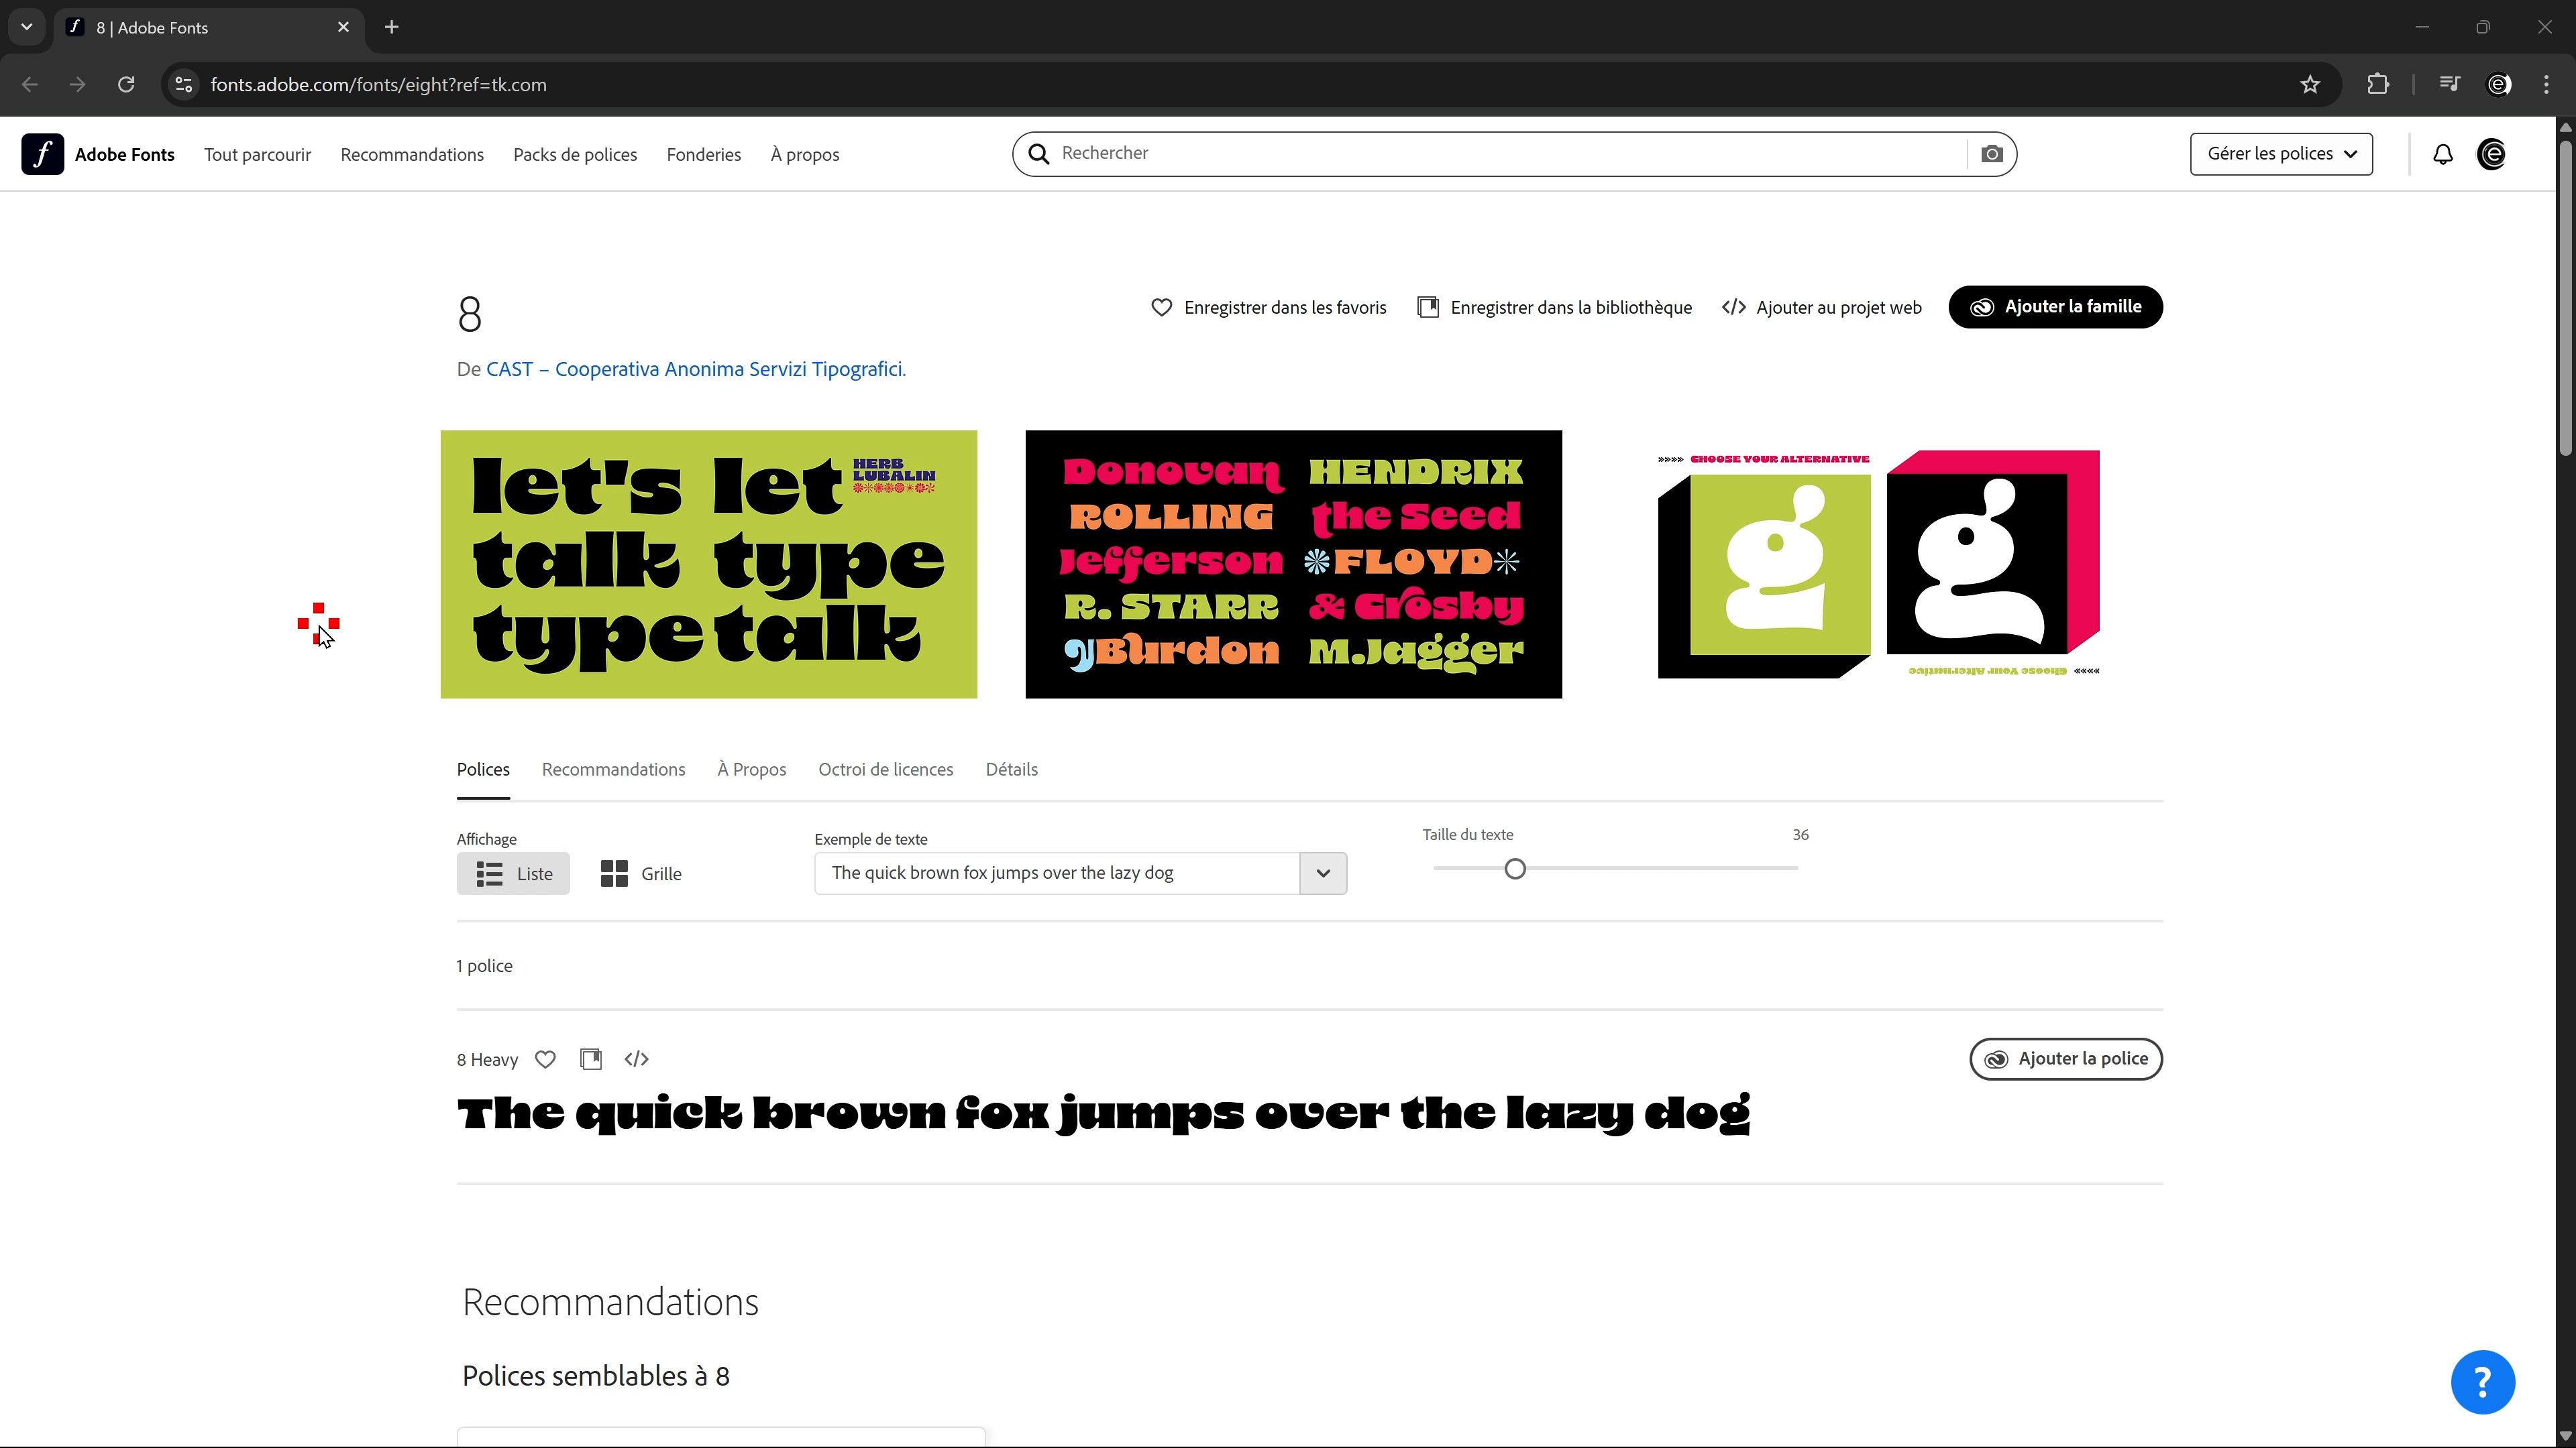Open a new browser tab
Image resolution: width=2576 pixels, height=1448 pixels.
click(392, 28)
